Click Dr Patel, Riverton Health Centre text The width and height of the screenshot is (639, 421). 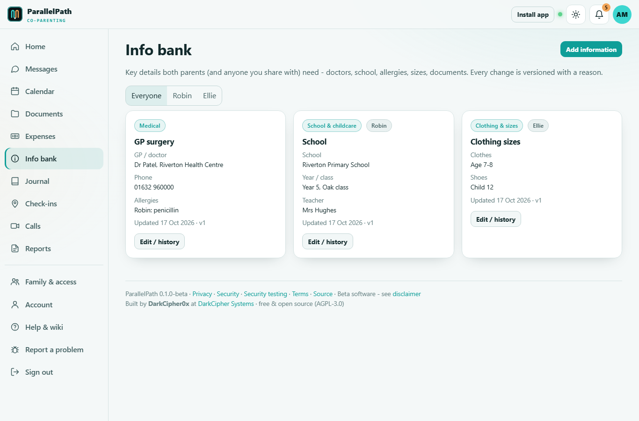179,165
